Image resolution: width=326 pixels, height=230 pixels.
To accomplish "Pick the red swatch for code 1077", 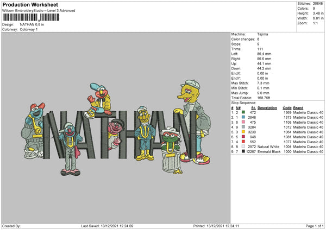I will tap(243, 142).
